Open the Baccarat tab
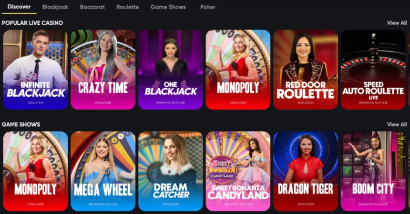 click(x=92, y=7)
